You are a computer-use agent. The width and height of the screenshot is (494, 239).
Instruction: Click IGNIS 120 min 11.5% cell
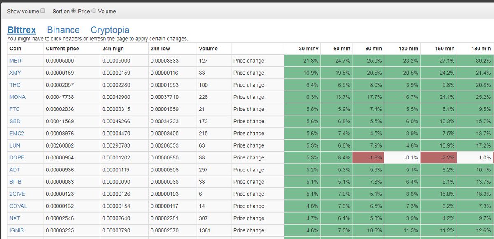[x=402, y=230]
